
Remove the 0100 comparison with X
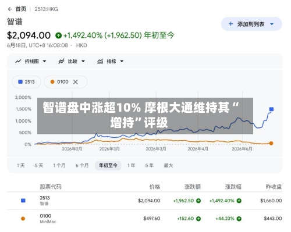coord(76,82)
